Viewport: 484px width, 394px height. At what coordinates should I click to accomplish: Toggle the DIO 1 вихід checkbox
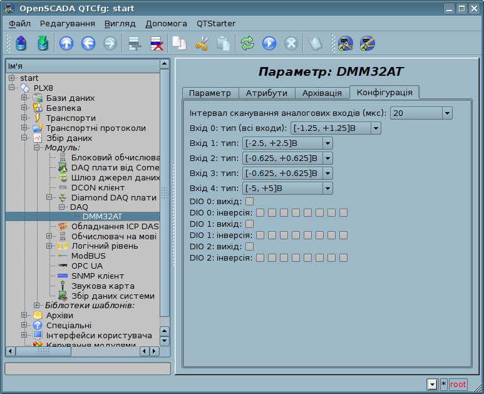[x=249, y=224]
